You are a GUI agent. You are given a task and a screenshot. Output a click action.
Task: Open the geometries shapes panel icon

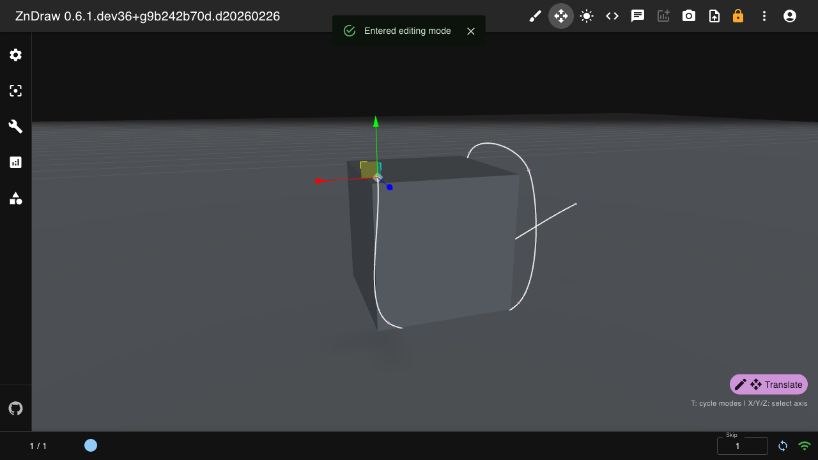click(16, 198)
